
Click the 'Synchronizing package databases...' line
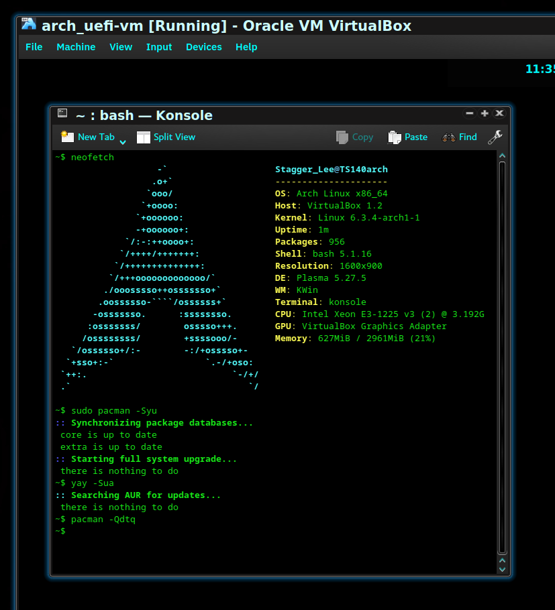click(x=154, y=423)
